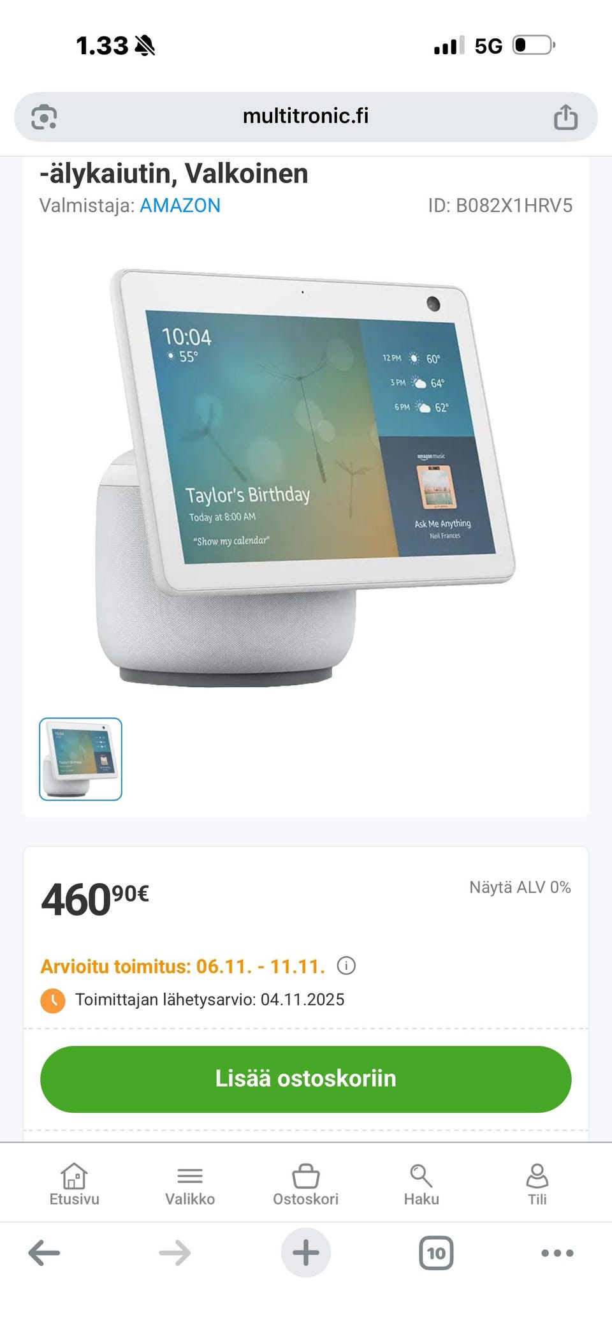Open the browser three-dots menu
This screenshot has width=612, height=1331.
coord(557,1253)
